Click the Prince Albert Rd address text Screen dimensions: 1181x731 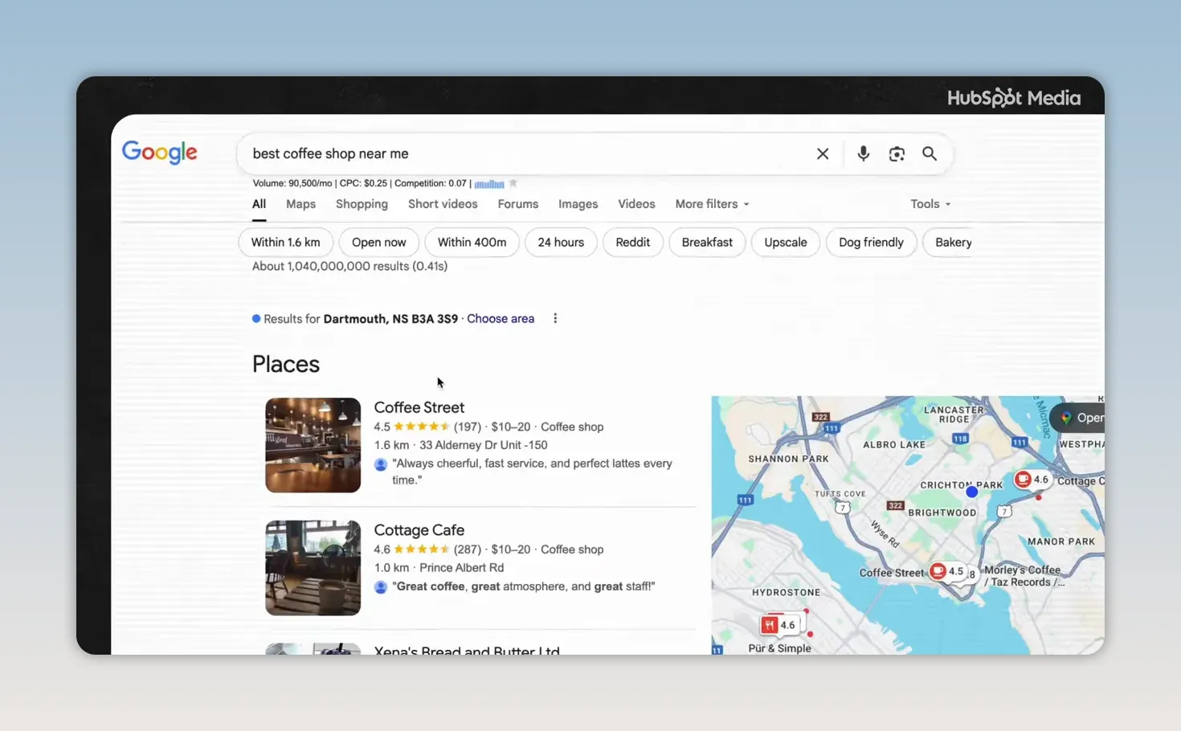tap(461, 568)
